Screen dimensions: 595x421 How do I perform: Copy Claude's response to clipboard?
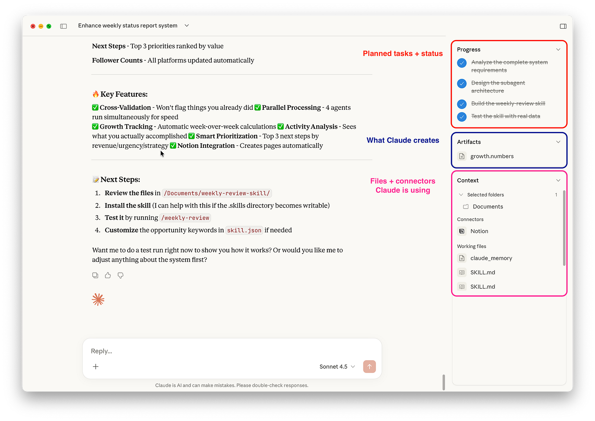(x=95, y=275)
